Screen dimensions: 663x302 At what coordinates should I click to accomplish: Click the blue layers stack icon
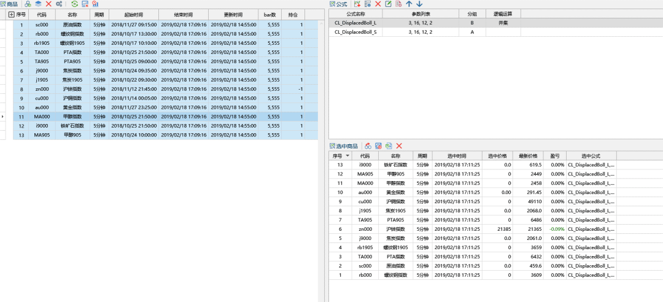click(x=38, y=4)
